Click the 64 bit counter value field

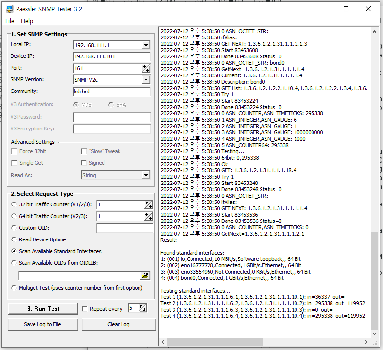[121, 216]
